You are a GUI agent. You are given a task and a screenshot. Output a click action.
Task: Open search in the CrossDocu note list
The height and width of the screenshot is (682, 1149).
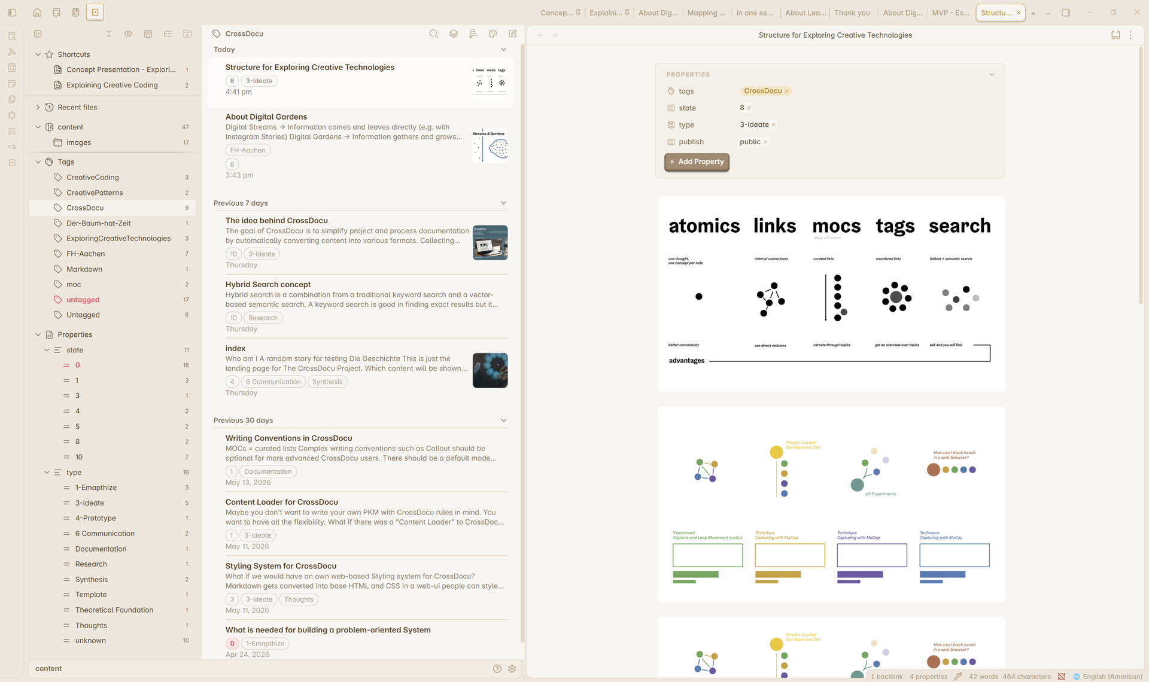(x=434, y=34)
